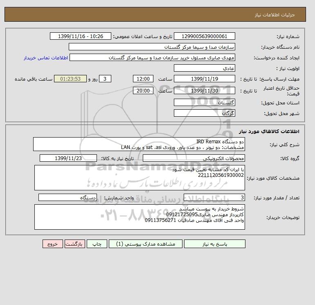Click the خروج exit button
This screenshot has width=315, height=305.
[53, 244]
